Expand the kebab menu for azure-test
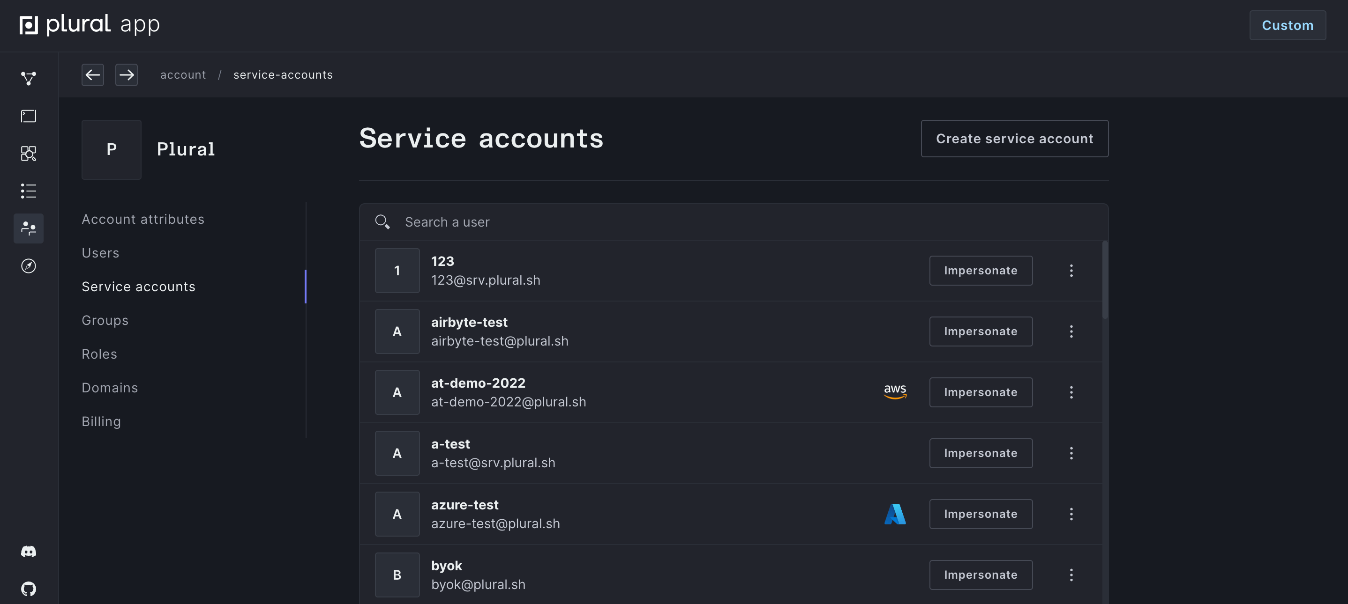This screenshot has height=604, width=1348. click(1071, 514)
